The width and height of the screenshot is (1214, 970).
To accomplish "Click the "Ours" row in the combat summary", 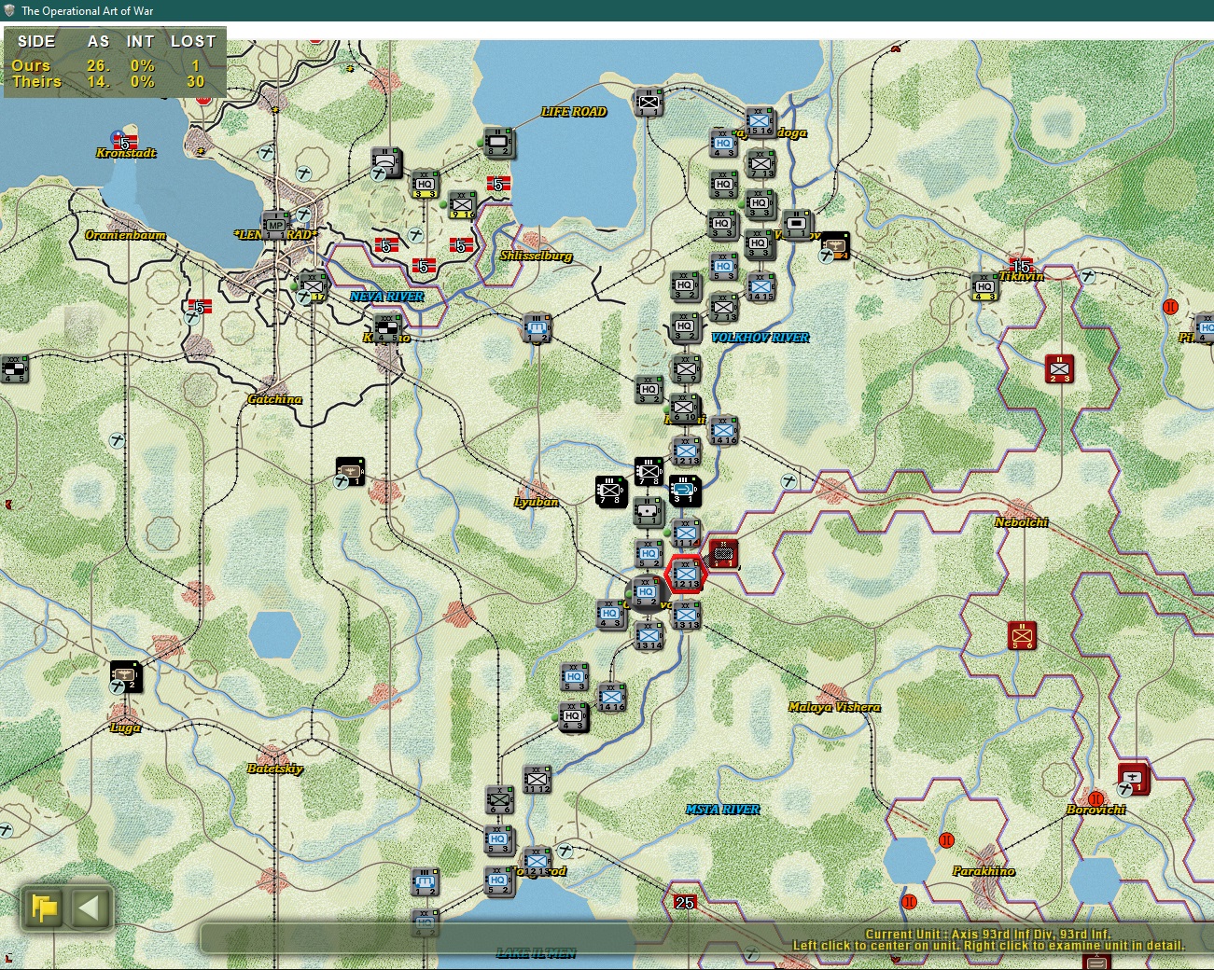I will [x=114, y=65].
